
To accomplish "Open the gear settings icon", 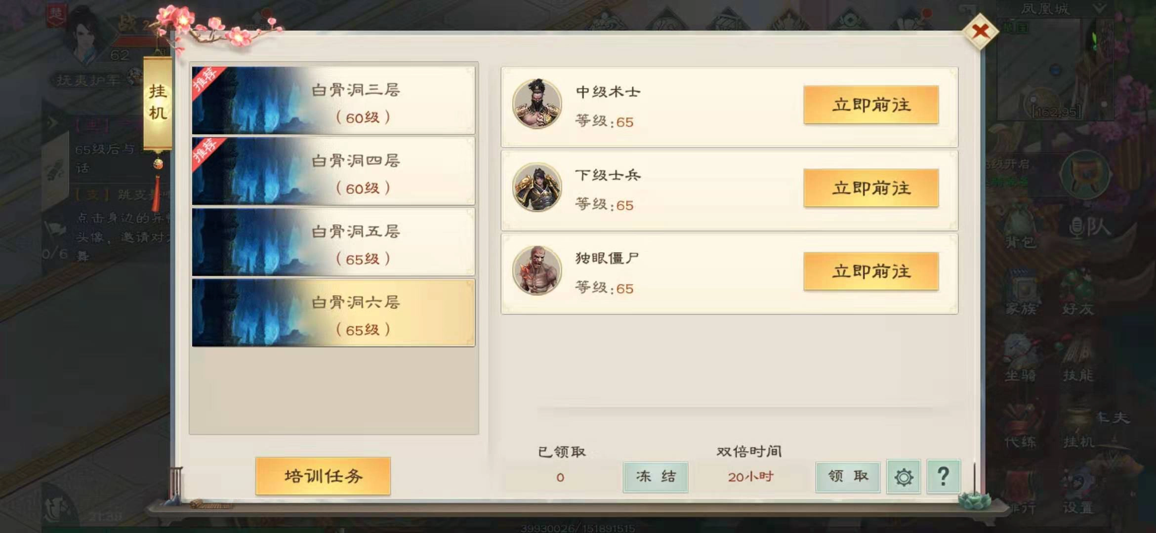I will (903, 477).
